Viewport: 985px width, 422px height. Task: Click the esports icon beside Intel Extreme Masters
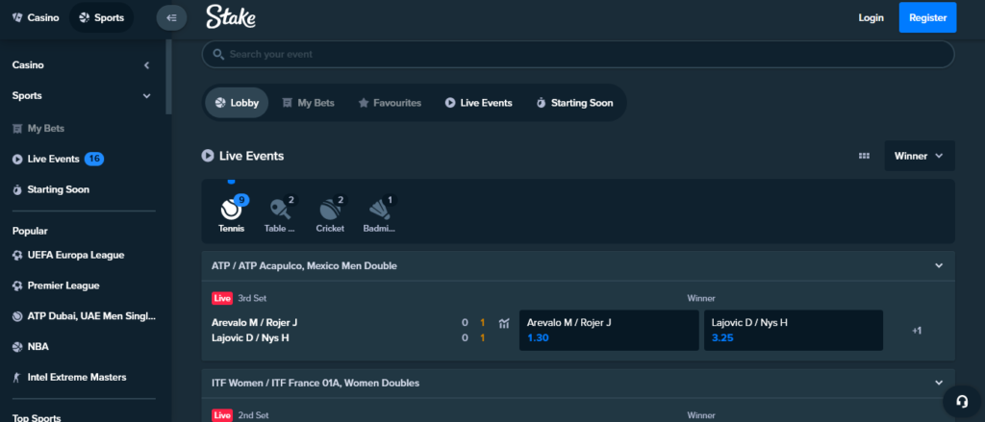[17, 378]
